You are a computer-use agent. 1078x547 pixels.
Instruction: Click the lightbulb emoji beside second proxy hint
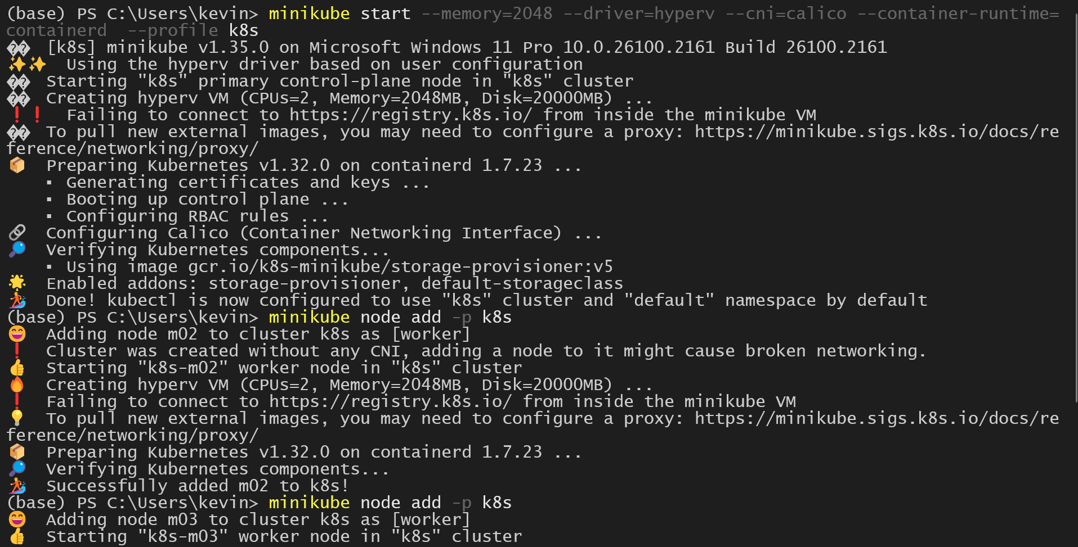click(x=17, y=418)
